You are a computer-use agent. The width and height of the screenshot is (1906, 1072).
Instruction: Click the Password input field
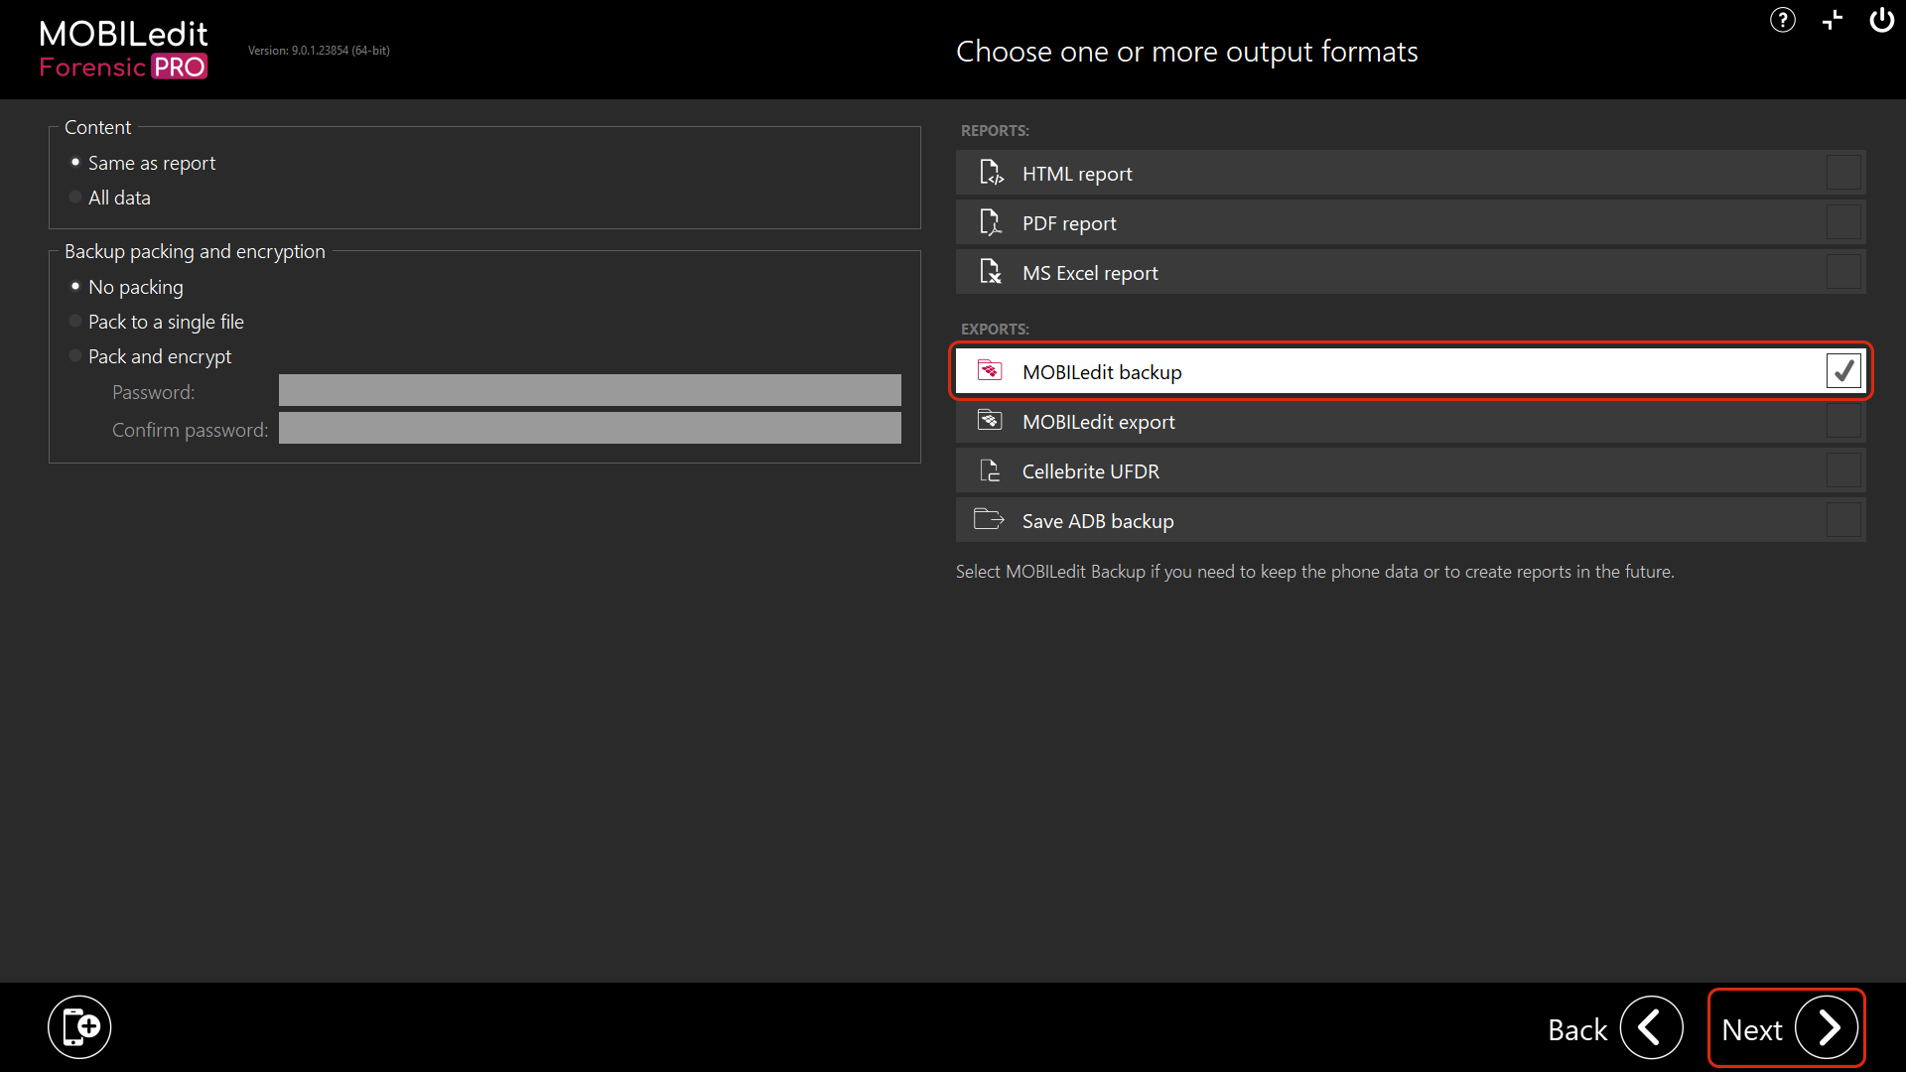point(590,391)
